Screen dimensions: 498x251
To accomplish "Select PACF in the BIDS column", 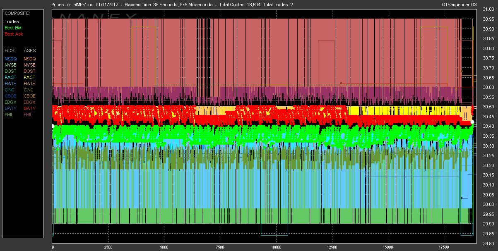I will [x=10, y=77].
